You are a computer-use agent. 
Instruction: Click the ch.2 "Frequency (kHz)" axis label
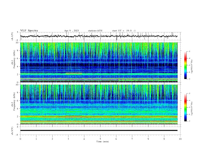click(14, 101)
